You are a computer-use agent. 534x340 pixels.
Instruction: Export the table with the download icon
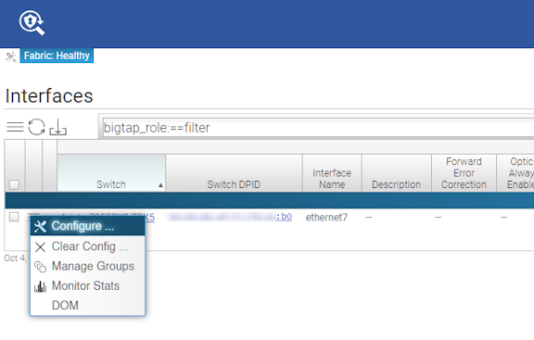(x=57, y=127)
